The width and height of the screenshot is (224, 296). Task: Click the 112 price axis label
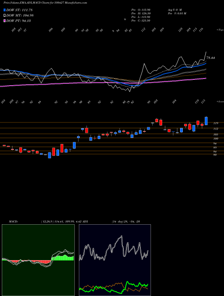(215, 129)
